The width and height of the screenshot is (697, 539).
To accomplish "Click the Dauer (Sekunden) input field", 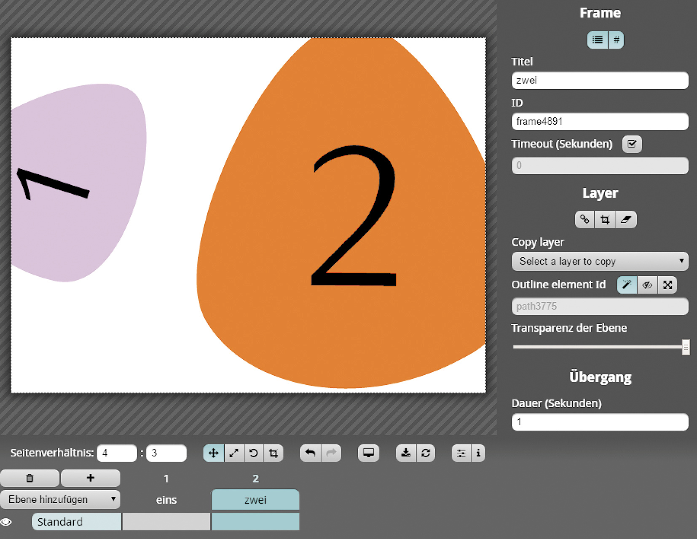I will coord(600,422).
